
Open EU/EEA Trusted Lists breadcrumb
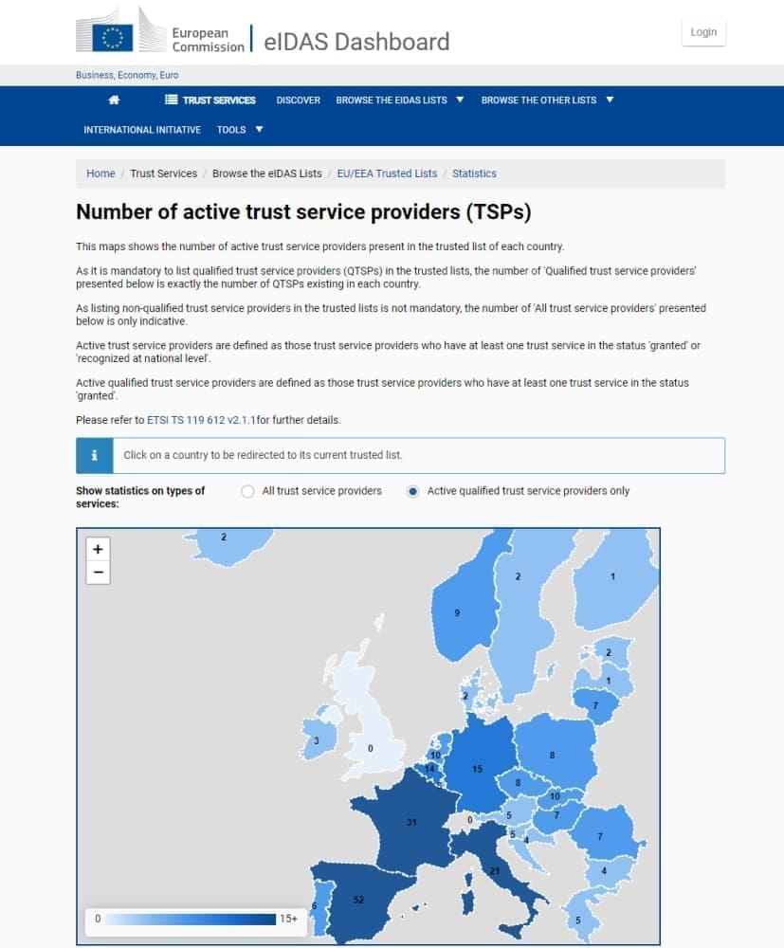tap(387, 173)
